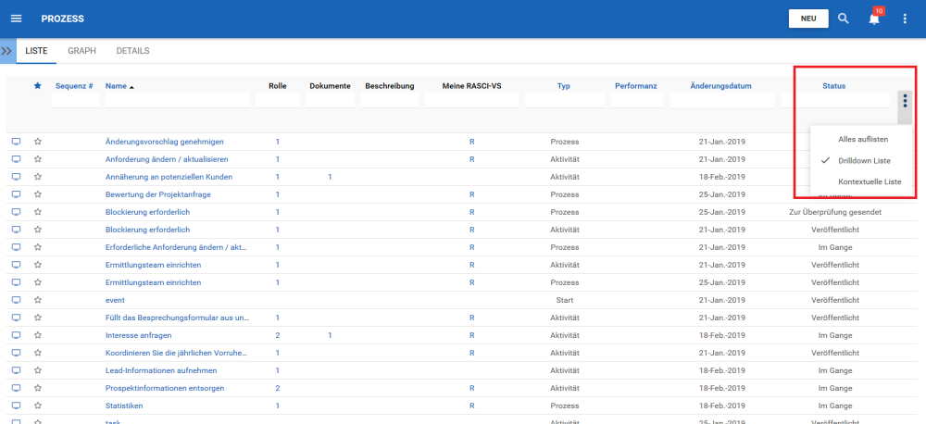Open Statistiken process link
Screen dimensions: 926x424
124,405
